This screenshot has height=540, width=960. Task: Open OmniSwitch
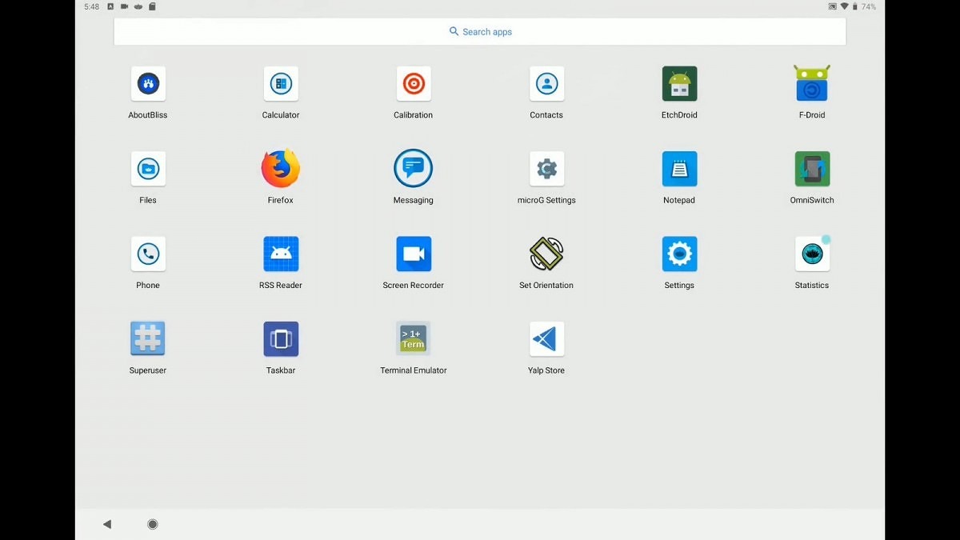(811, 169)
